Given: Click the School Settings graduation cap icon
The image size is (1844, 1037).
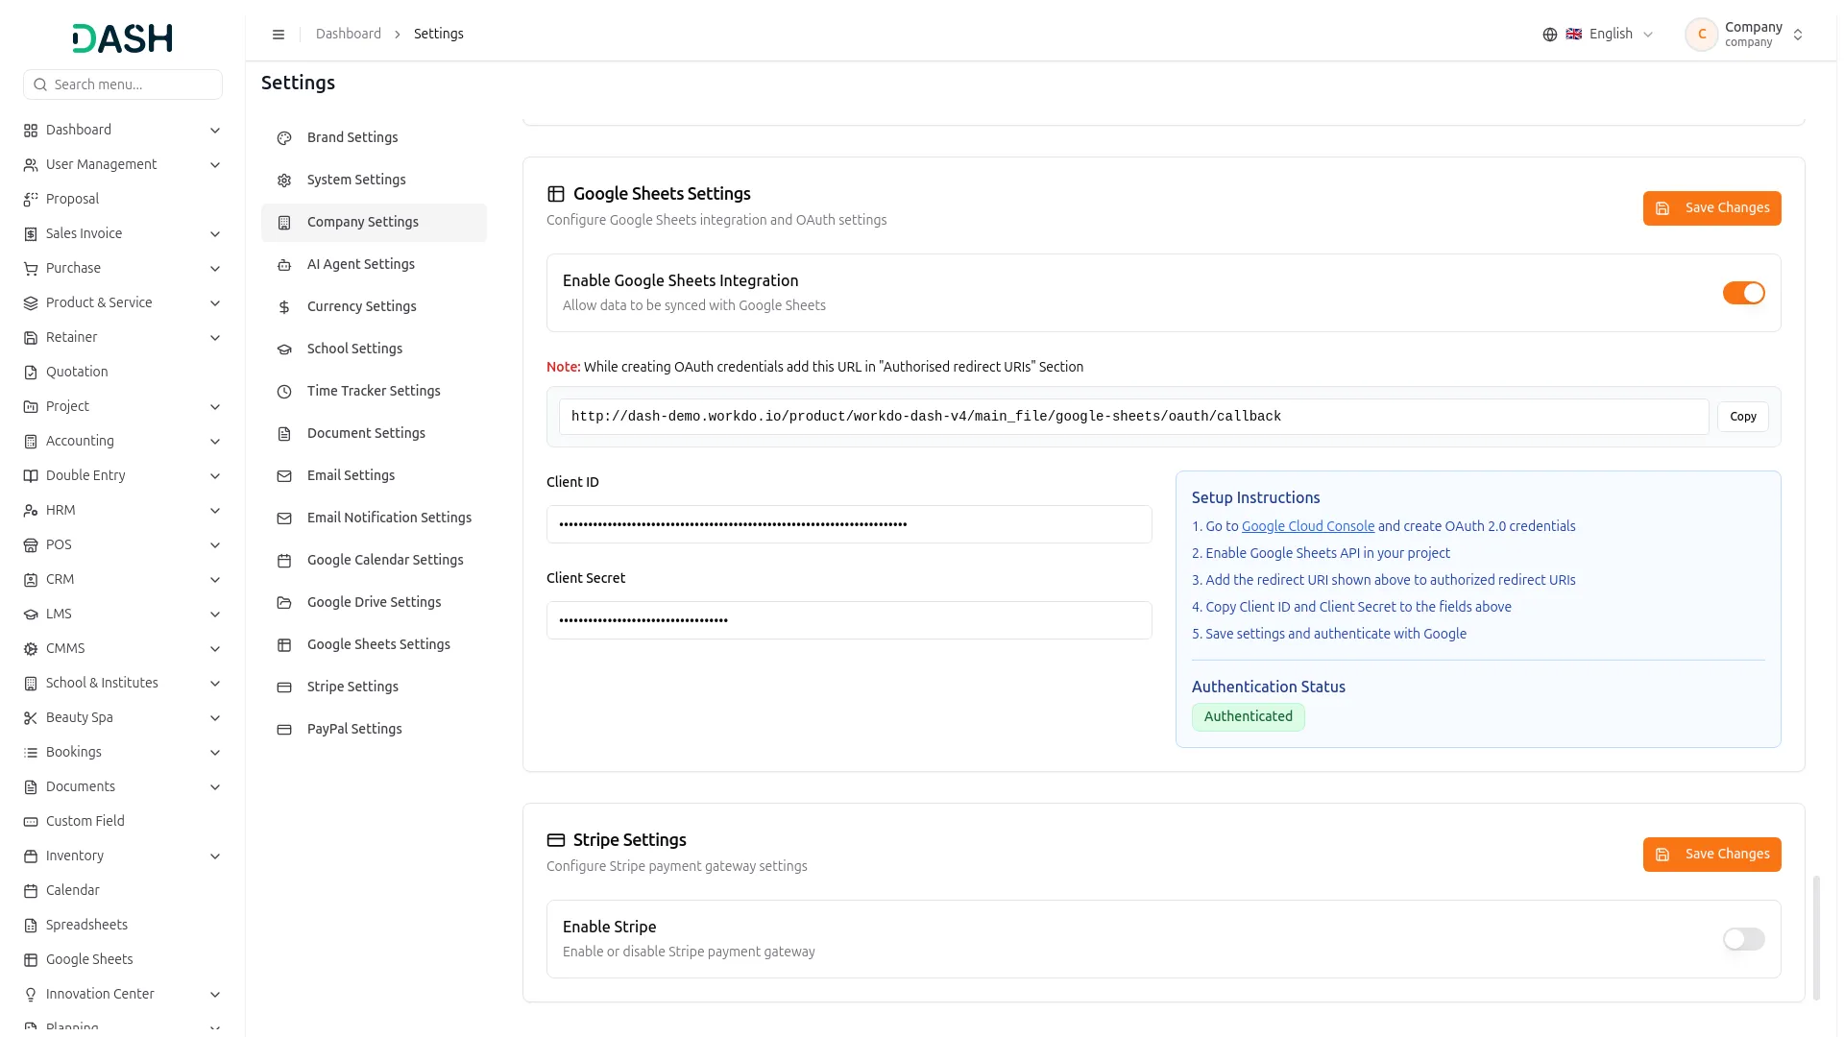Looking at the screenshot, I should (284, 350).
